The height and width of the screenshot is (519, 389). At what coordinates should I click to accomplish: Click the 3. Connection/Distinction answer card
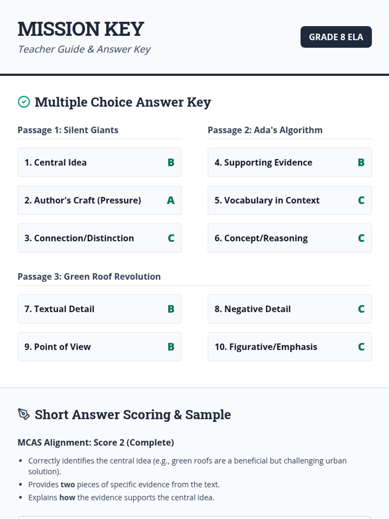100,238
